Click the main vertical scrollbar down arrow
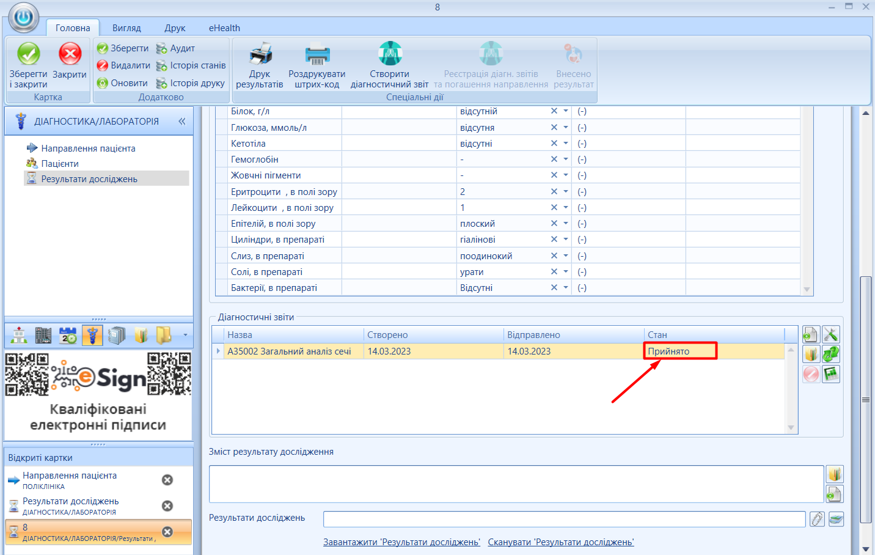Screen dimensions: 875x555 coord(865,549)
